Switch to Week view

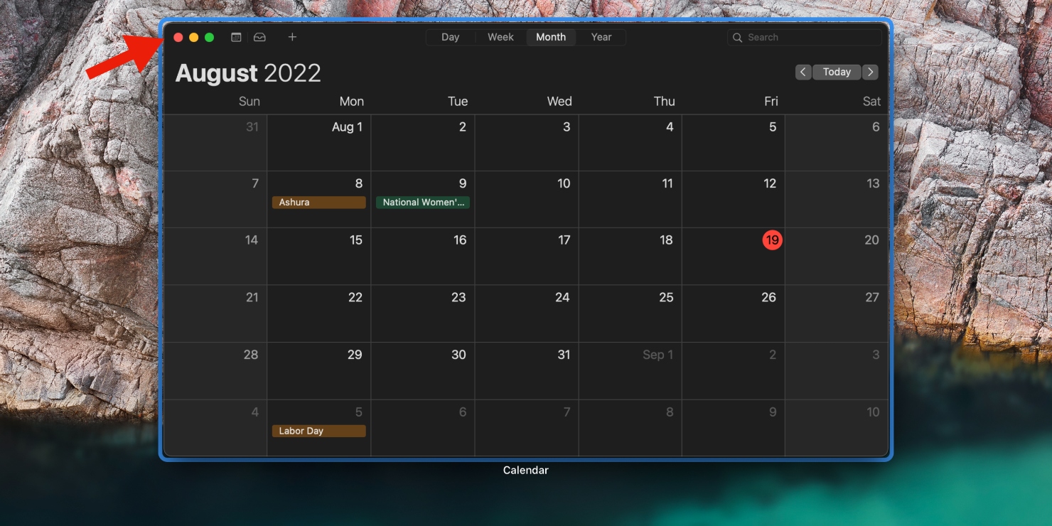500,37
